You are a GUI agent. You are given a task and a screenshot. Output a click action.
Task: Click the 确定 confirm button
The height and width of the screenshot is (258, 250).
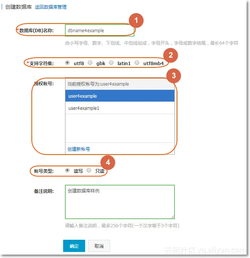(74, 246)
